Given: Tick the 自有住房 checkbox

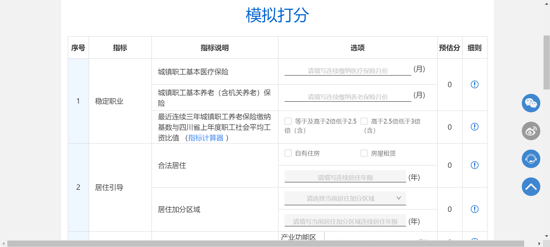Looking at the screenshot, I should point(288,153).
